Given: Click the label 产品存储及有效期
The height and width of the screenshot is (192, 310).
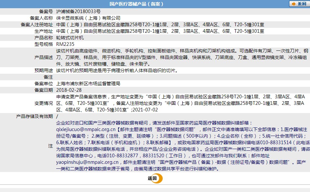Looking at the screenshot, I should click(x=34, y=116).
